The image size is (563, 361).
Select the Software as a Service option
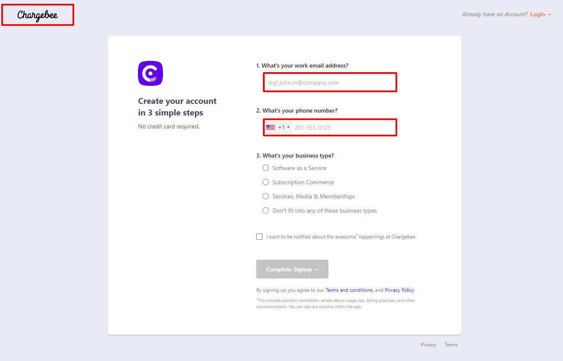pyautogui.click(x=266, y=168)
